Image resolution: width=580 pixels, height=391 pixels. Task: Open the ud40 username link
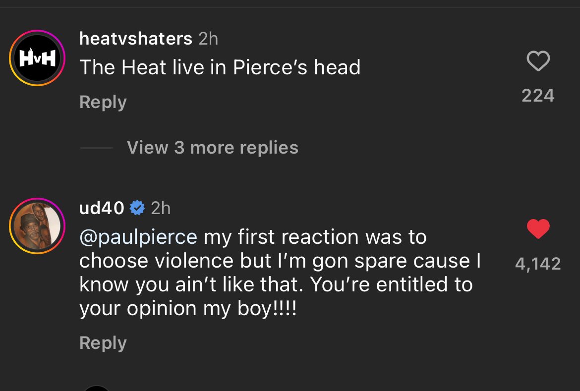(x=102, y=208)
